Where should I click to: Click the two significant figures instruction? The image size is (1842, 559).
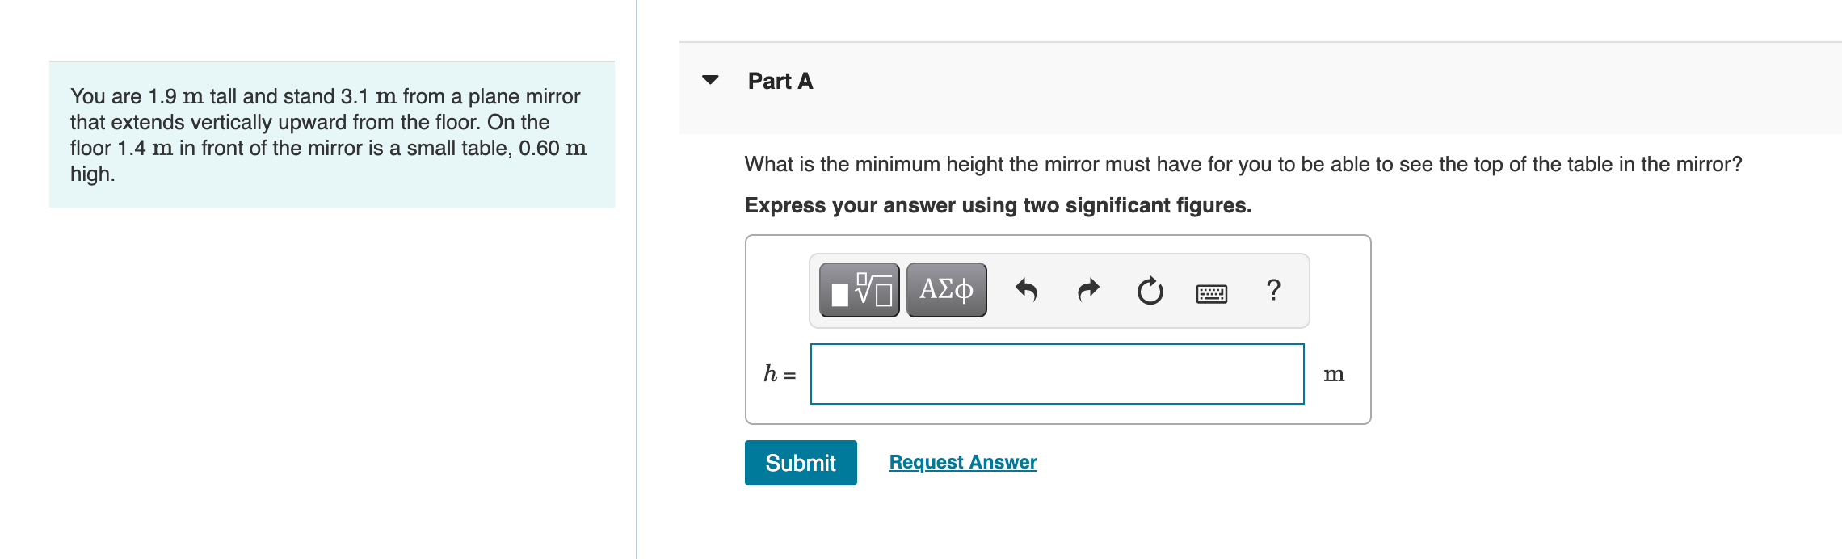[998, 205]
